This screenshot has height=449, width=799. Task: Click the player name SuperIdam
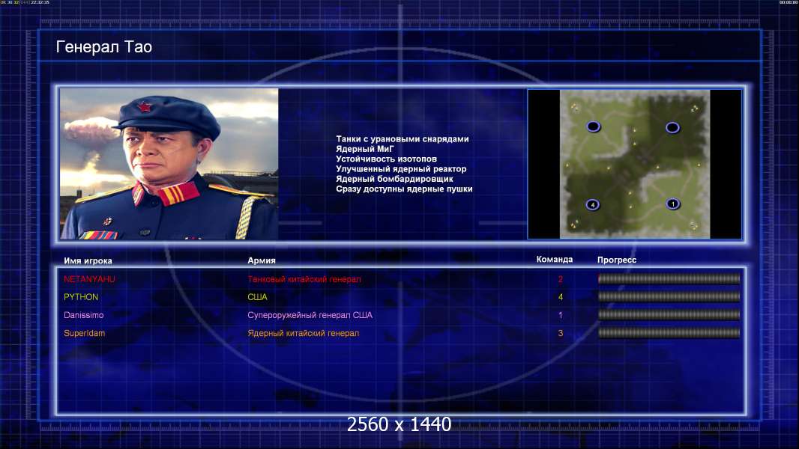[84, 334]
